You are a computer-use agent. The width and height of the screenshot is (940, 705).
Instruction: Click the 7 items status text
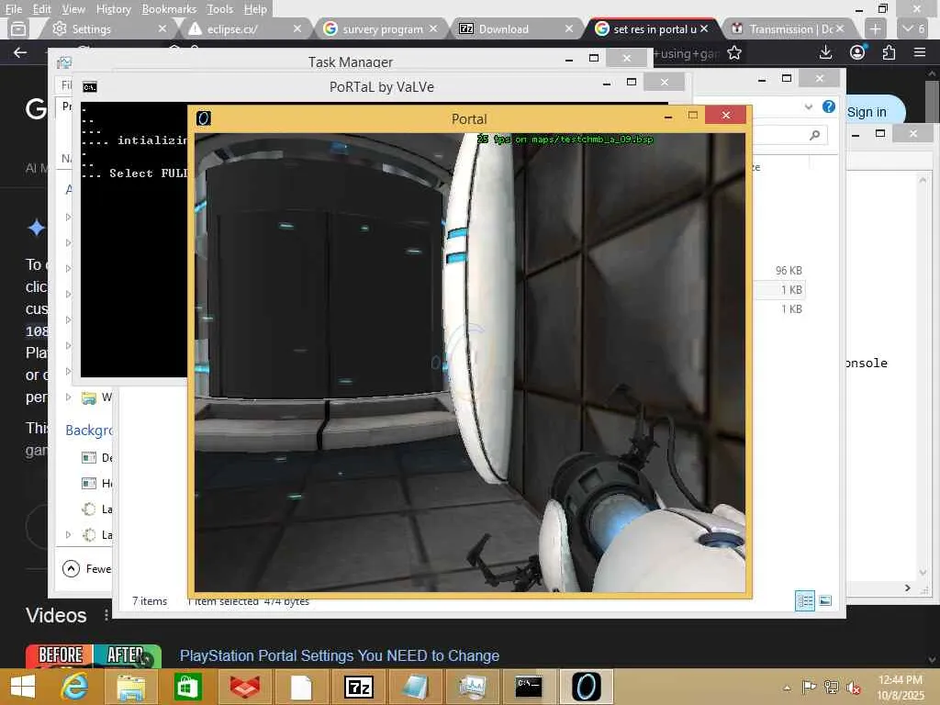(150, 600)
